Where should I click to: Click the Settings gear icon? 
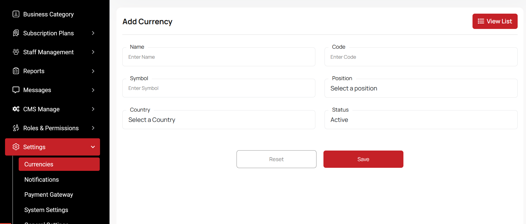16,147
